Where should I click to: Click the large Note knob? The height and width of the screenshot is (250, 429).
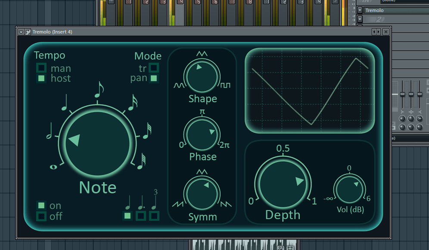click(97, 143)
